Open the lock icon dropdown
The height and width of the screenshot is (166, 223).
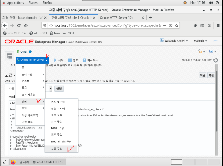[x=202, y=51]
